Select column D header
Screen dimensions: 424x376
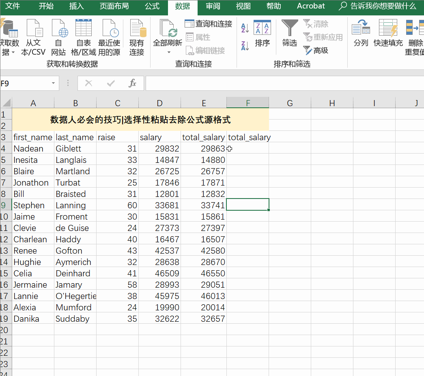point(159,103)
